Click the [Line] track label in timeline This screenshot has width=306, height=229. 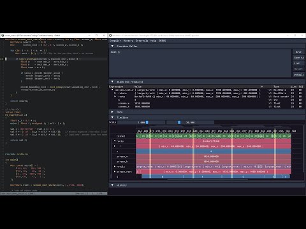[120, 136]
